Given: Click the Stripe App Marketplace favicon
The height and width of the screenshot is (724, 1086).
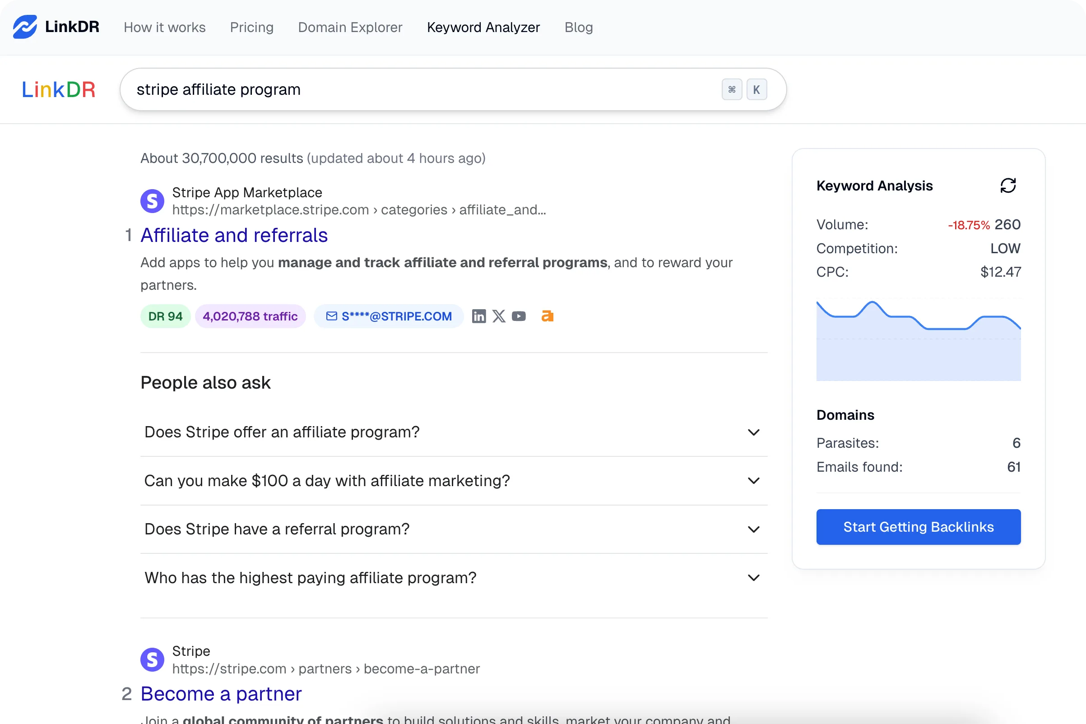Looking at the screenshot, I should point(153,201).
